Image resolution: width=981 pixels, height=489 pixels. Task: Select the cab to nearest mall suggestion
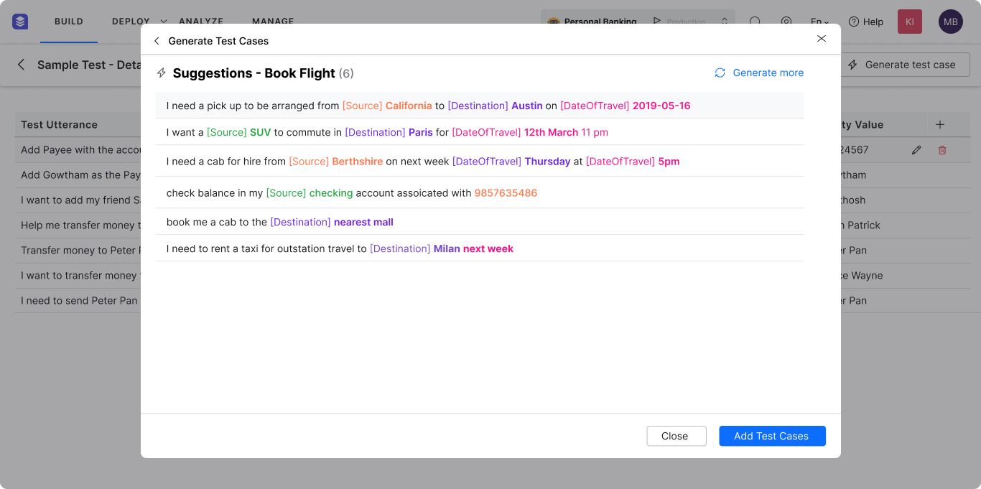point(480,222)
